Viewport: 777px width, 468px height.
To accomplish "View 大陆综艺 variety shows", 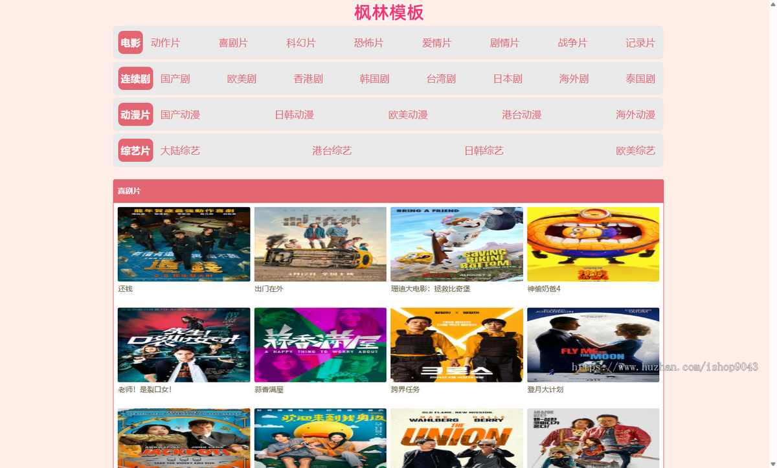I will coord(181,151).
